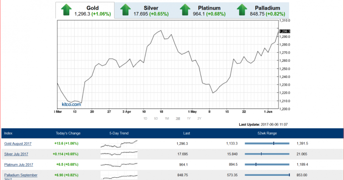Switch to the Palladium tab
Screen dimensions: 344x180
[x=260, y=10]
